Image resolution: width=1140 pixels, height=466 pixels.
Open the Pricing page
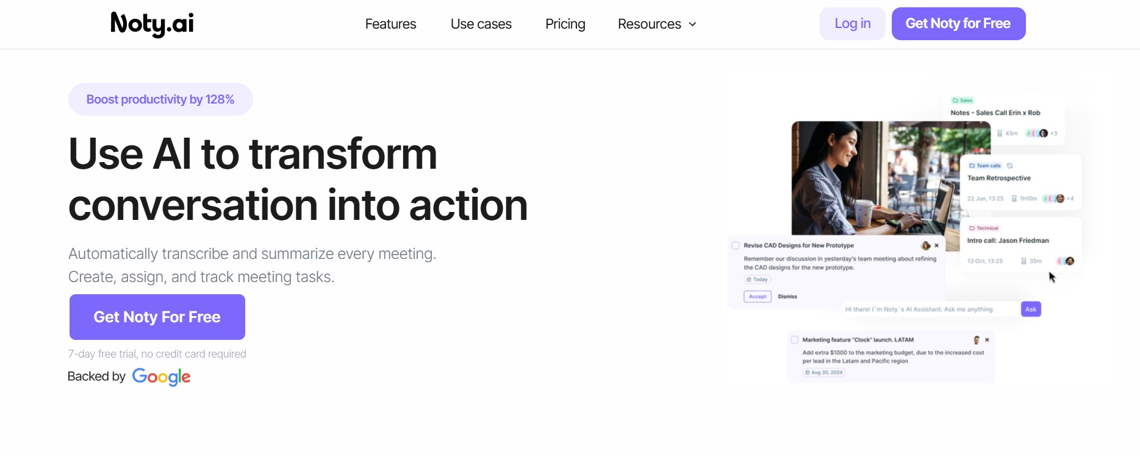[565, 24]
